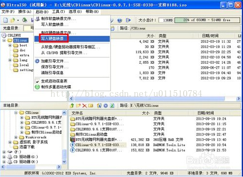This screenshot has height=177, width=243.
Task: Click the blue Help question mark icon
Action: click(x=120, y=20)
